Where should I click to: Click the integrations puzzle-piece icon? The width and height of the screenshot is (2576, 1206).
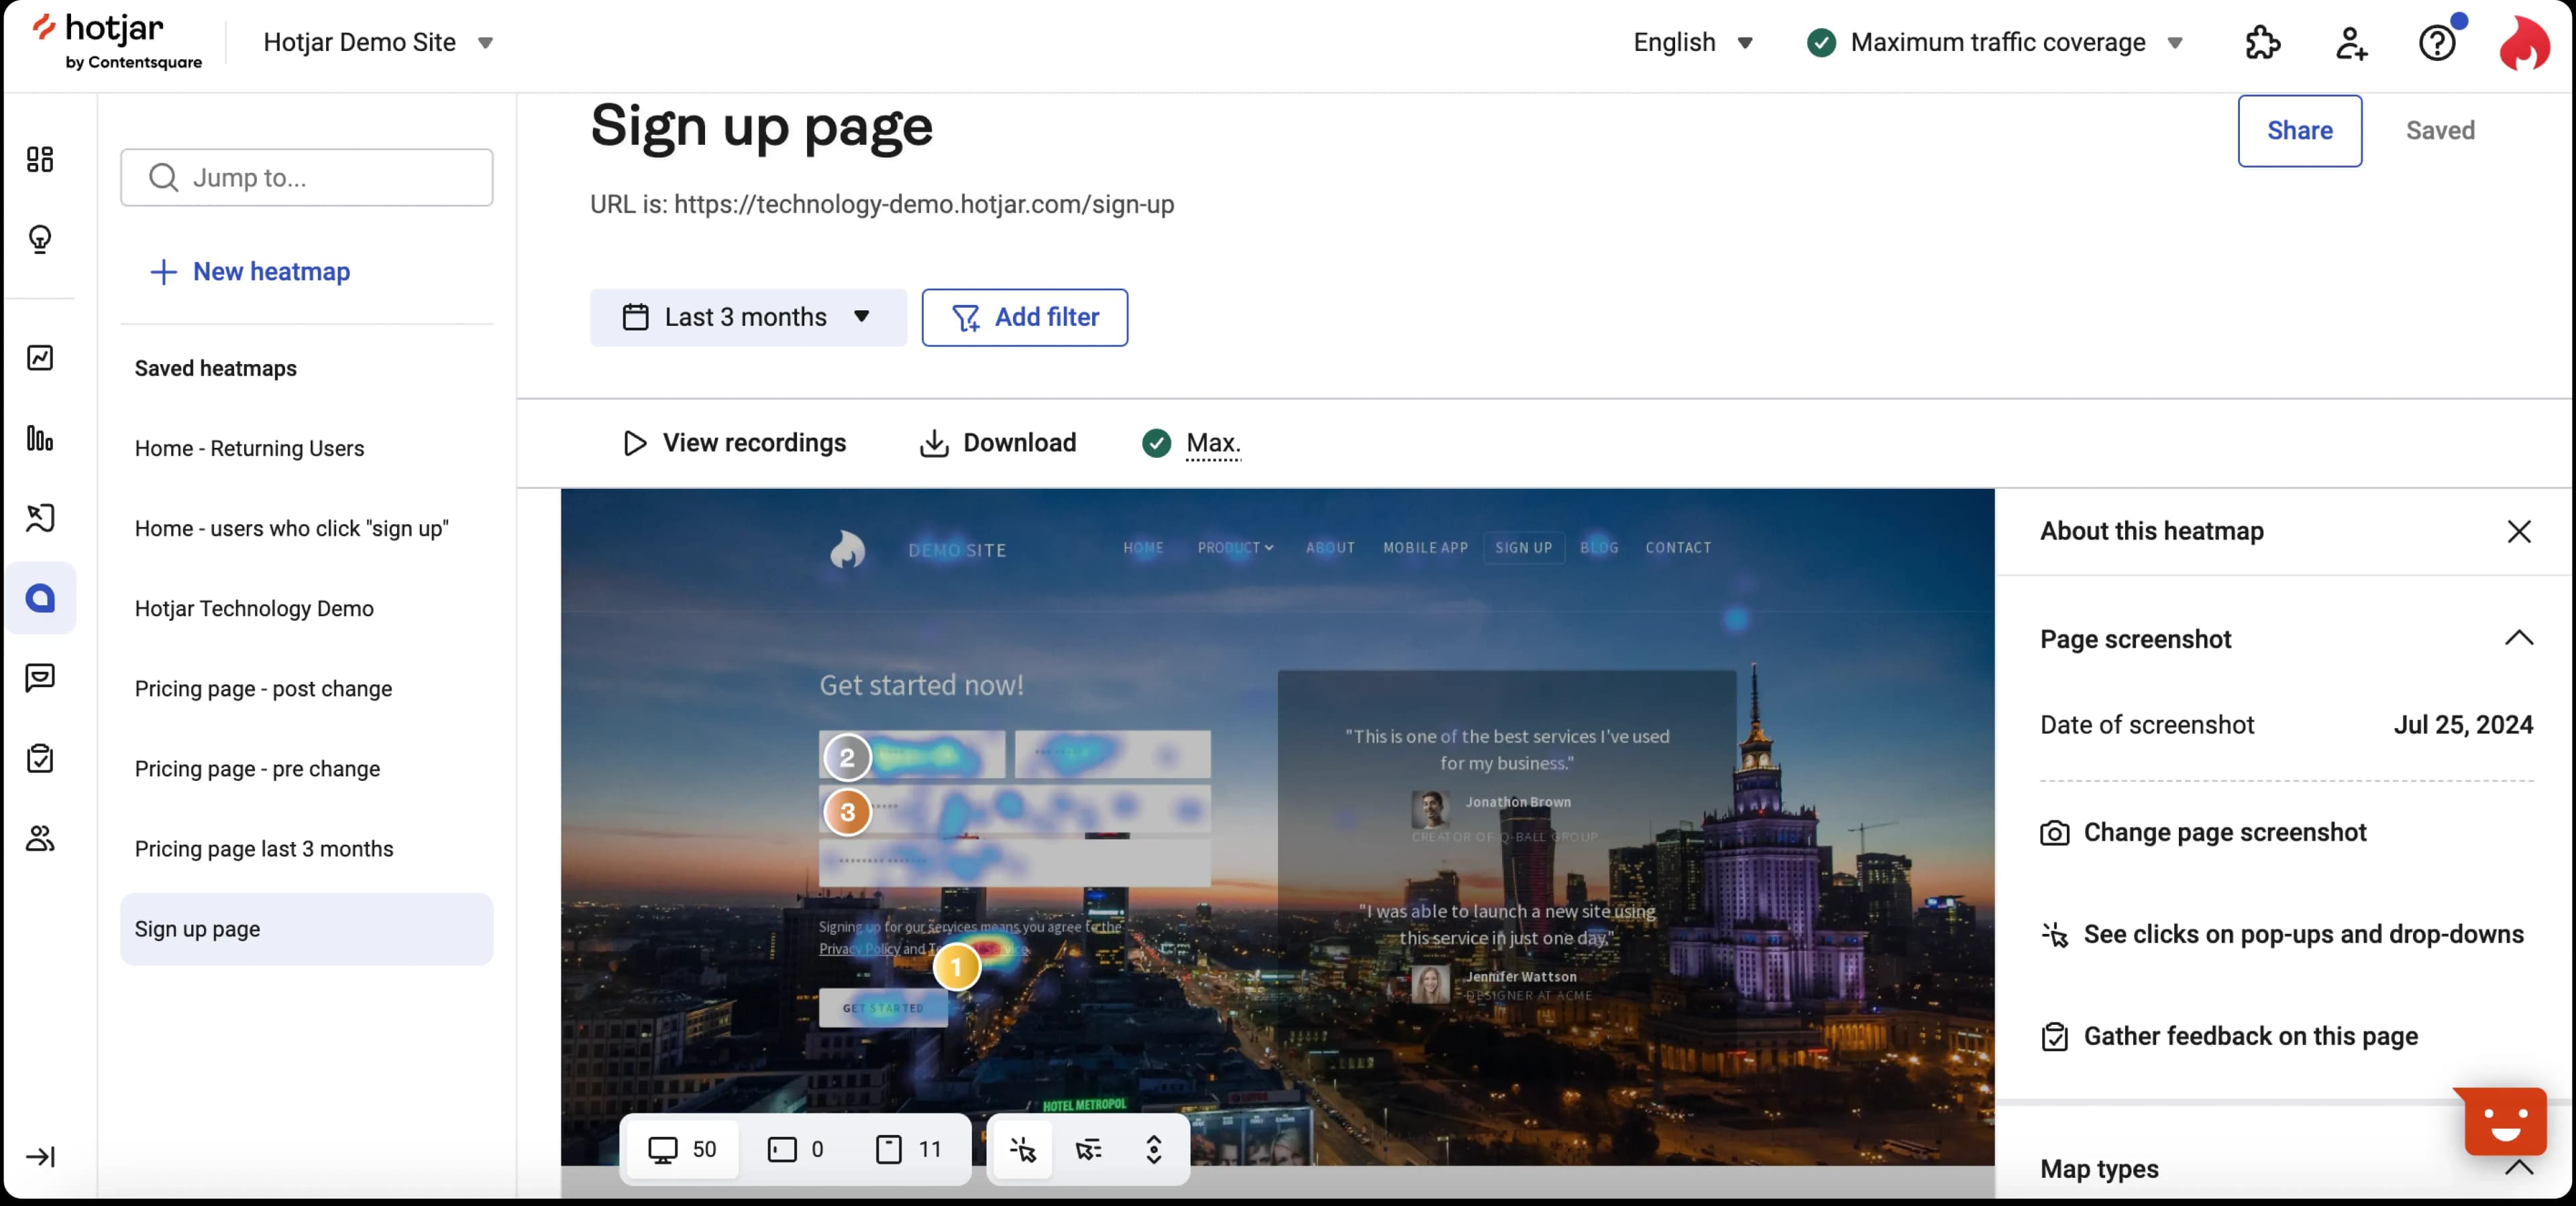pyautogui.click(x=2262, y=43)
